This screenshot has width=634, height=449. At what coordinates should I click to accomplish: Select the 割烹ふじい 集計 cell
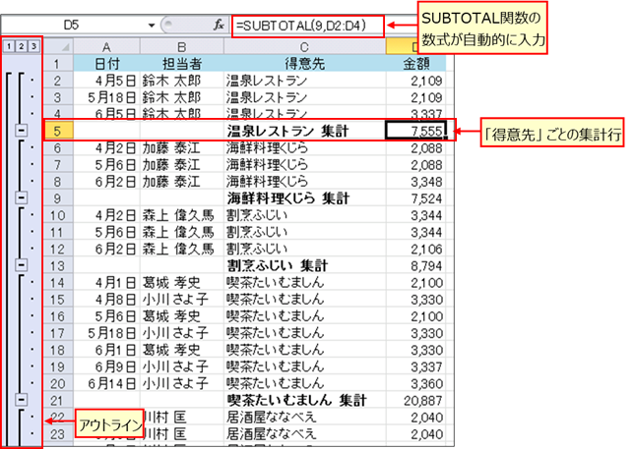point(304,265)
